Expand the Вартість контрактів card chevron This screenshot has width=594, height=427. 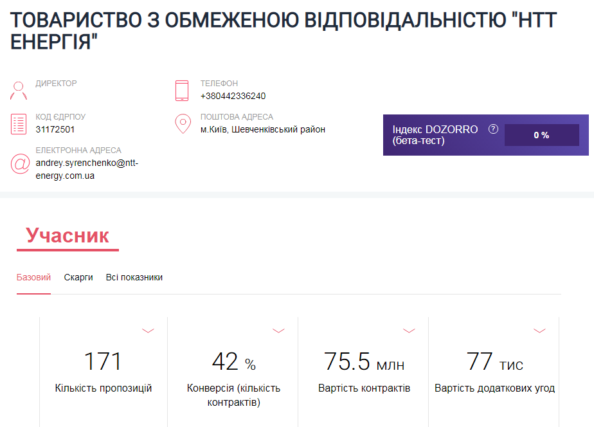[x=409, y=331]
